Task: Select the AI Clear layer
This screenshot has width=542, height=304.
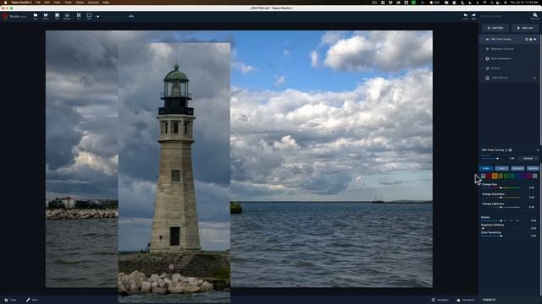Action: click(495, 68)
